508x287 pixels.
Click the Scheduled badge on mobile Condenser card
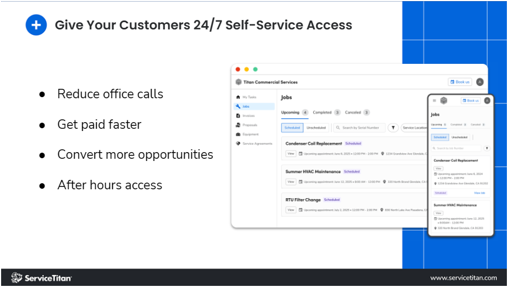coord(440,193)
